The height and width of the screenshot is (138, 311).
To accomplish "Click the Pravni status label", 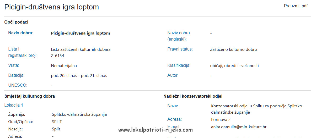I will click(x=180, y=49).
